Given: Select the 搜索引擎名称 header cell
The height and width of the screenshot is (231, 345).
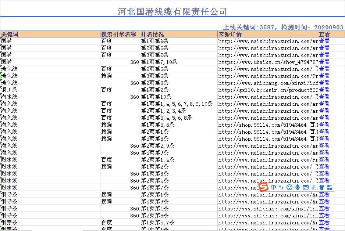Looking at the screenshot, I should point(120,34).
